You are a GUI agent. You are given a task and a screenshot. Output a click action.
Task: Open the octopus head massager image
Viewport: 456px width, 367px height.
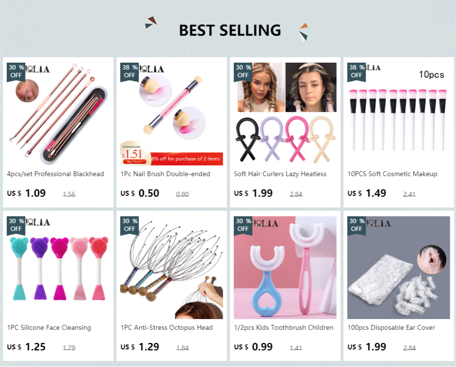(172, 268)
